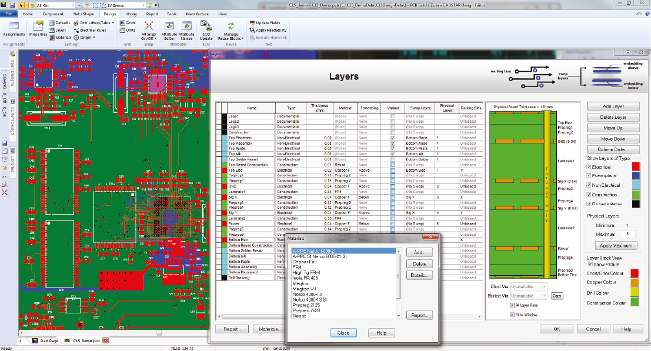Image resolution: width=651 pixels, height=351 pixels.
Task: Open the Grids settings
Action: [x=126, y=22]
